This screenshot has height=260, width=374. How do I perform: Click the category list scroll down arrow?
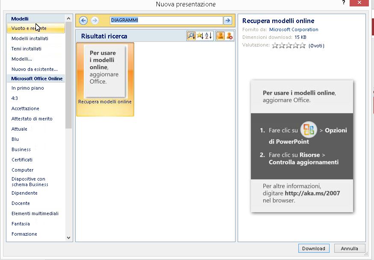(69, 238)
